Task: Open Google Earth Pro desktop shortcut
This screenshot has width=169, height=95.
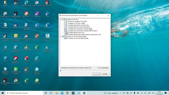Action: (x=5, y=15)
